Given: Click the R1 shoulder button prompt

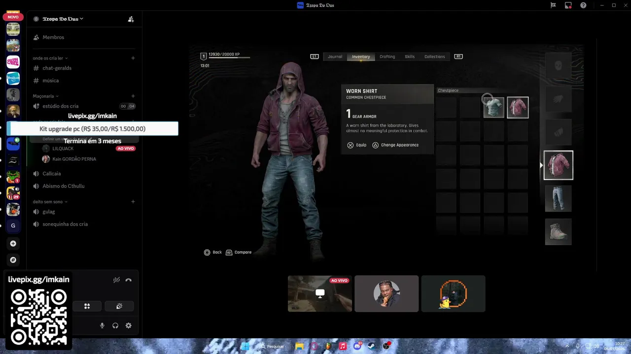Looking at the screenshot, I should pyautogui.click(x=458, y=57).
